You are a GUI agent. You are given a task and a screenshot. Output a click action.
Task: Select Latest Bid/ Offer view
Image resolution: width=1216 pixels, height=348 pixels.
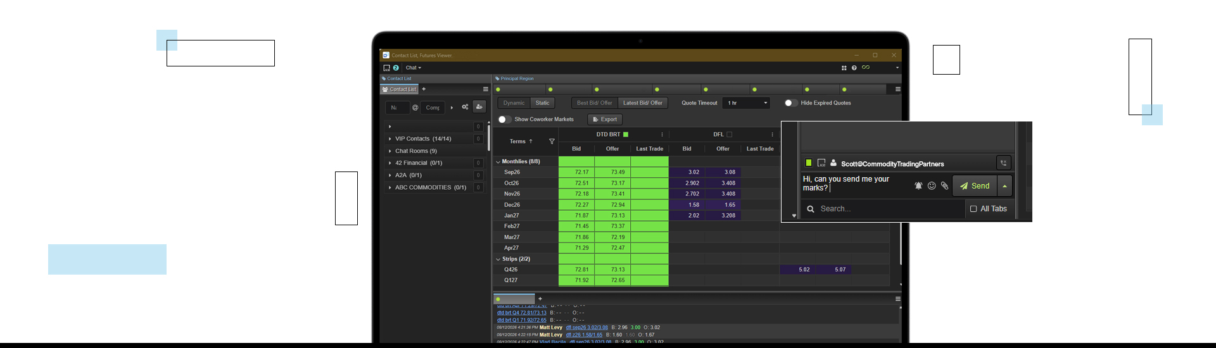pyautogui.click(x=643, y=103)
